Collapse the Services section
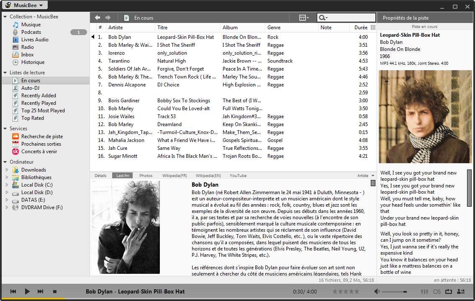 pyautogui.click(x=5, y=129)
